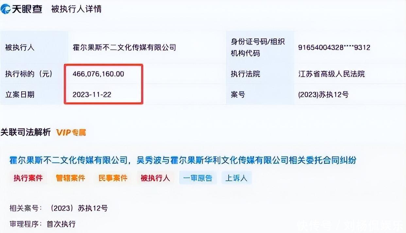Open the related entrustment contract dispute case title
Screen dimensions: 406x233
point(183,160)
